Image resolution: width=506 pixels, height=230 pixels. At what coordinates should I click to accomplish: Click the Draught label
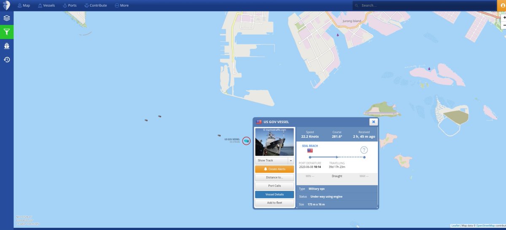click(x=337, y=176)
